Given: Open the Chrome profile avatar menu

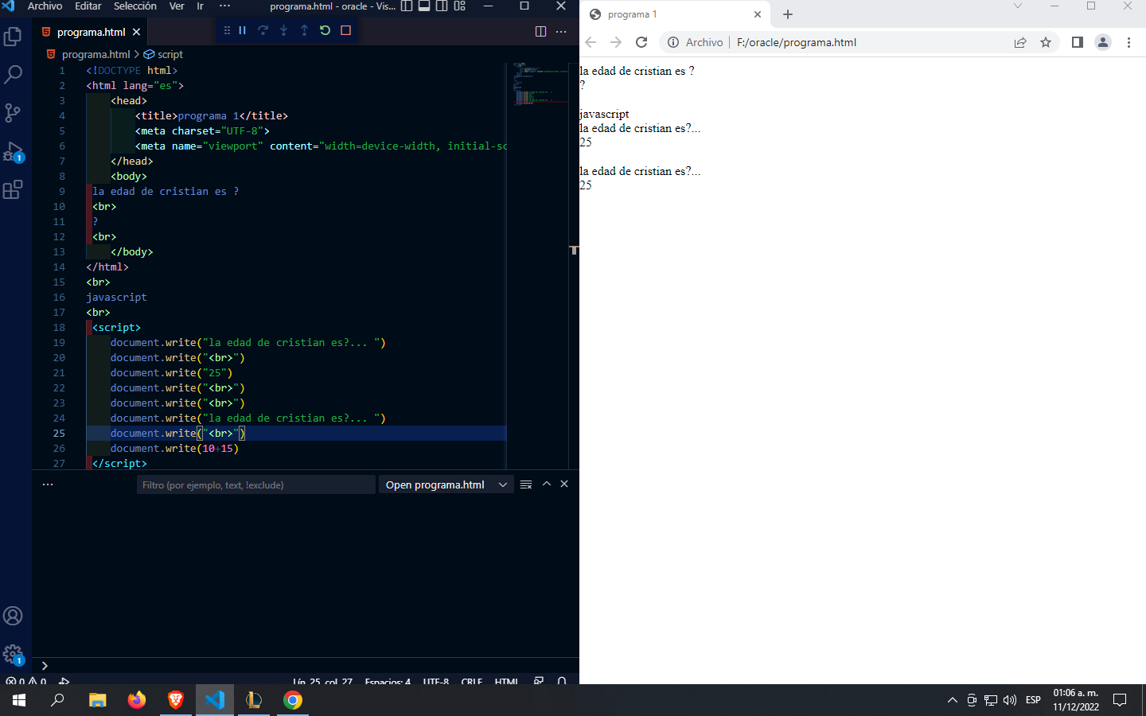Looking at the screenshot, I should [1103, 42].
